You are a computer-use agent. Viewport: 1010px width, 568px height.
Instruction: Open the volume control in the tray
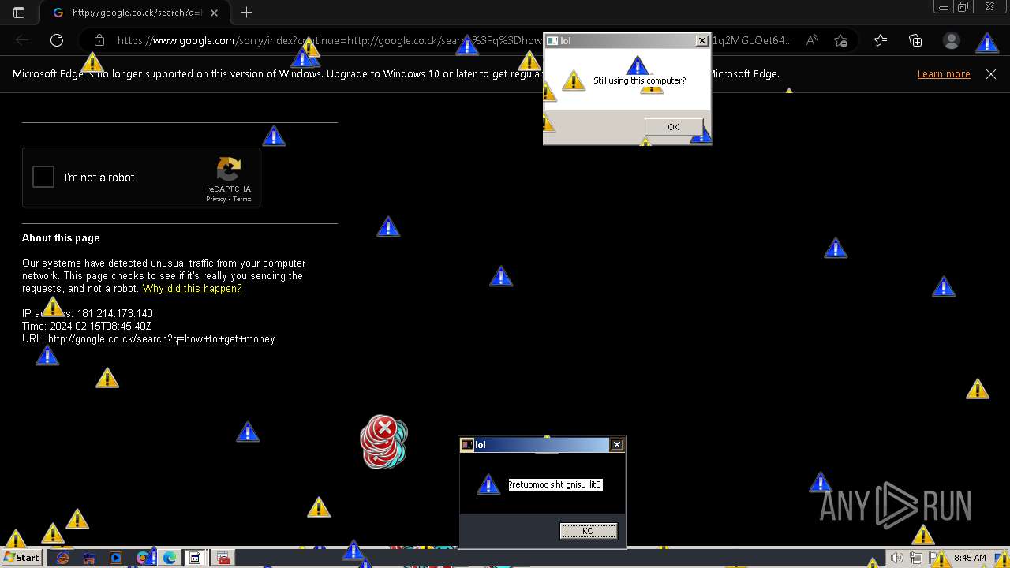[x=896, y=558]
